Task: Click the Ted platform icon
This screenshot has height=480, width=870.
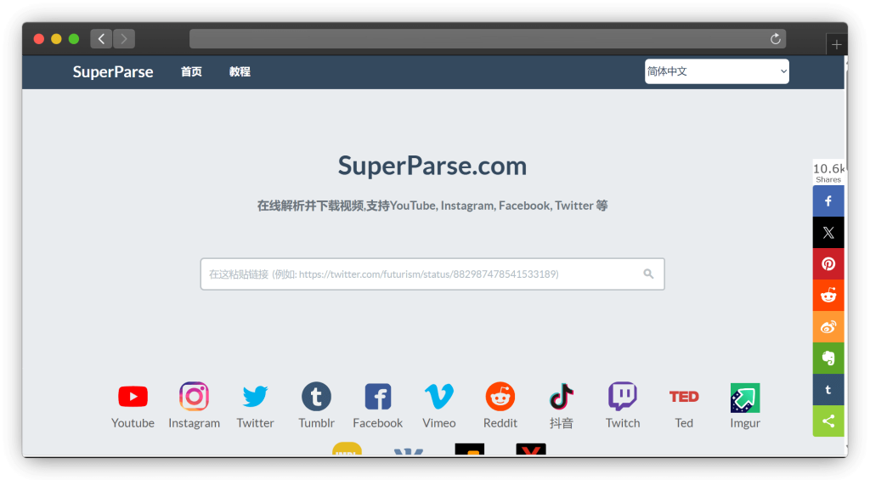Action: (x=683, y=397)
